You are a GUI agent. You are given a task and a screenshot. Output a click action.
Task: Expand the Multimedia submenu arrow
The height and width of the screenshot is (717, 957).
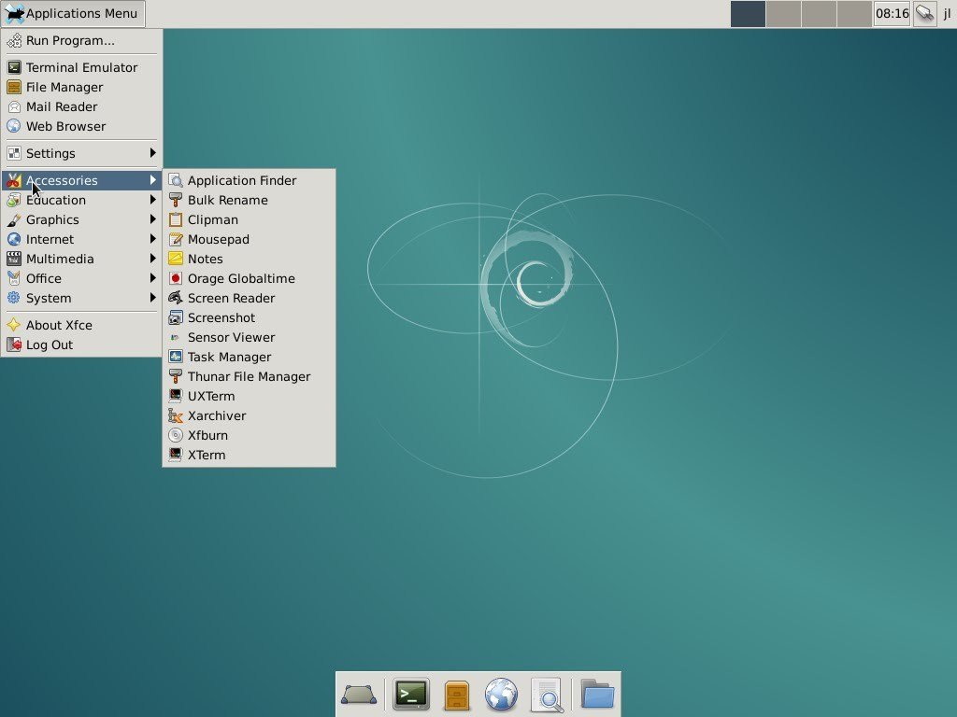152,259
